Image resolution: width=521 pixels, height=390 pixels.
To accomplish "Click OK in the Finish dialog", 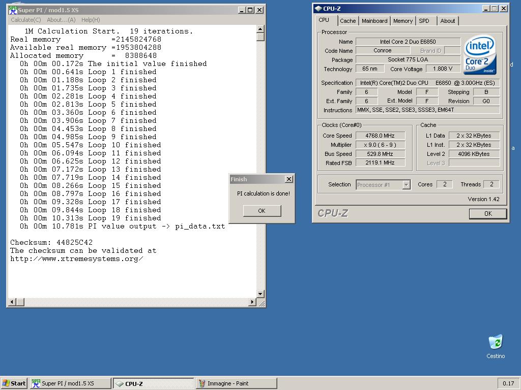I will coord(262,211).
